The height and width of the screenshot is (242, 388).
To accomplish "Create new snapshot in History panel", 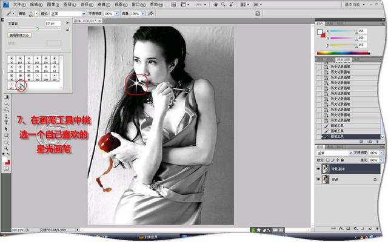I will click(369, 142).
